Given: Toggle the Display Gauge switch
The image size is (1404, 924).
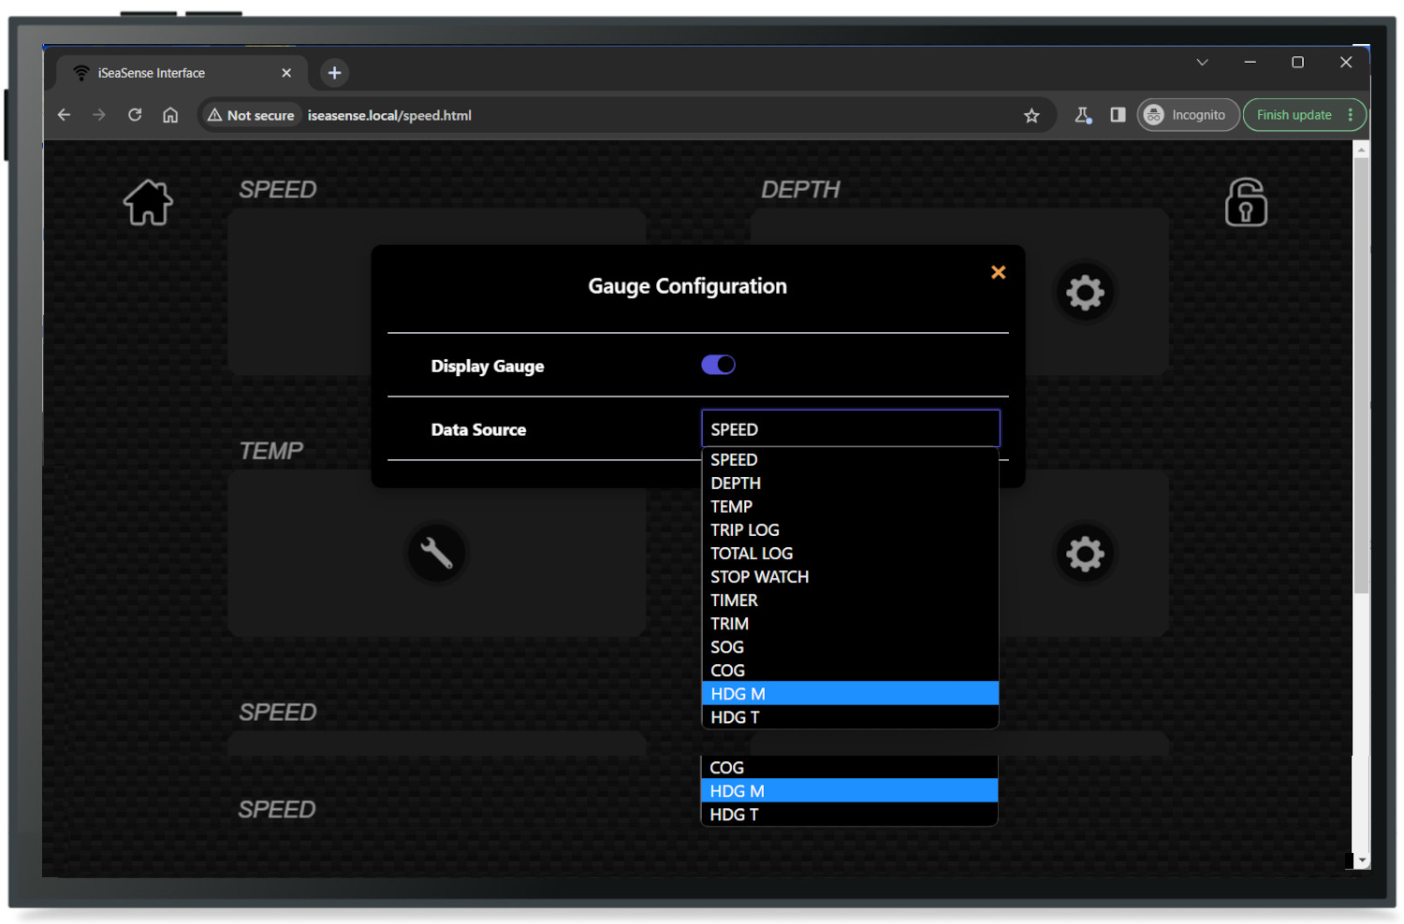Looking at the screenshot, I should coord(718,365).
